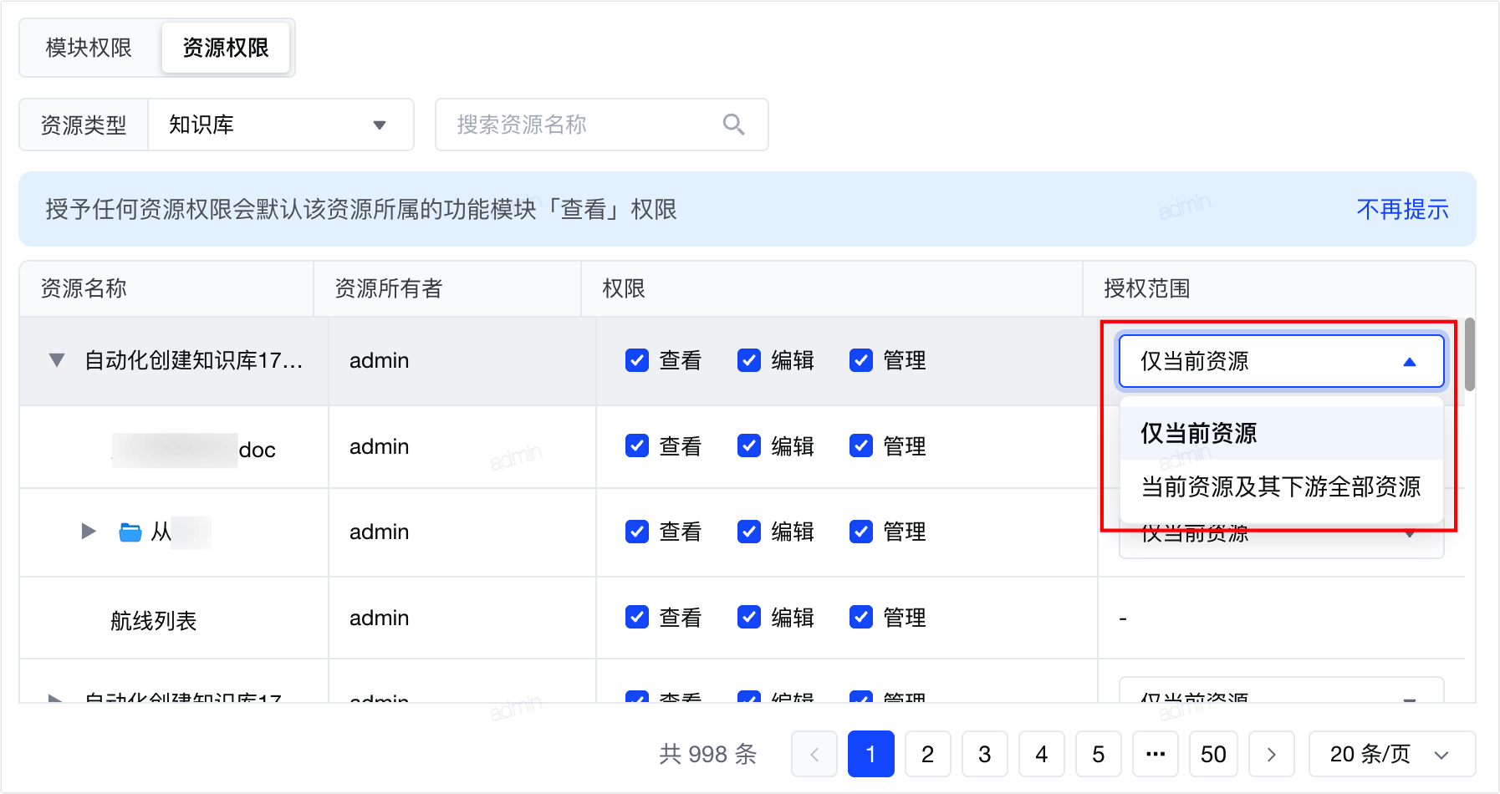The height and width of the screenshot is (794, 1500).
Task: Click the 航线列表 resource name
Action: 154,621
